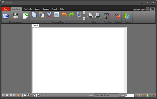This screenshot has width=157, height=99.
Task: Select the Page 1 document tab
Action: 35,25
